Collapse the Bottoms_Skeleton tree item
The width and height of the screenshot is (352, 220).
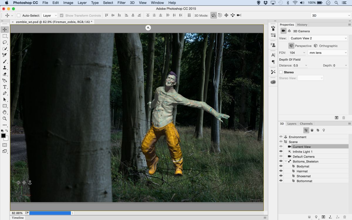[x=285, y=161]
